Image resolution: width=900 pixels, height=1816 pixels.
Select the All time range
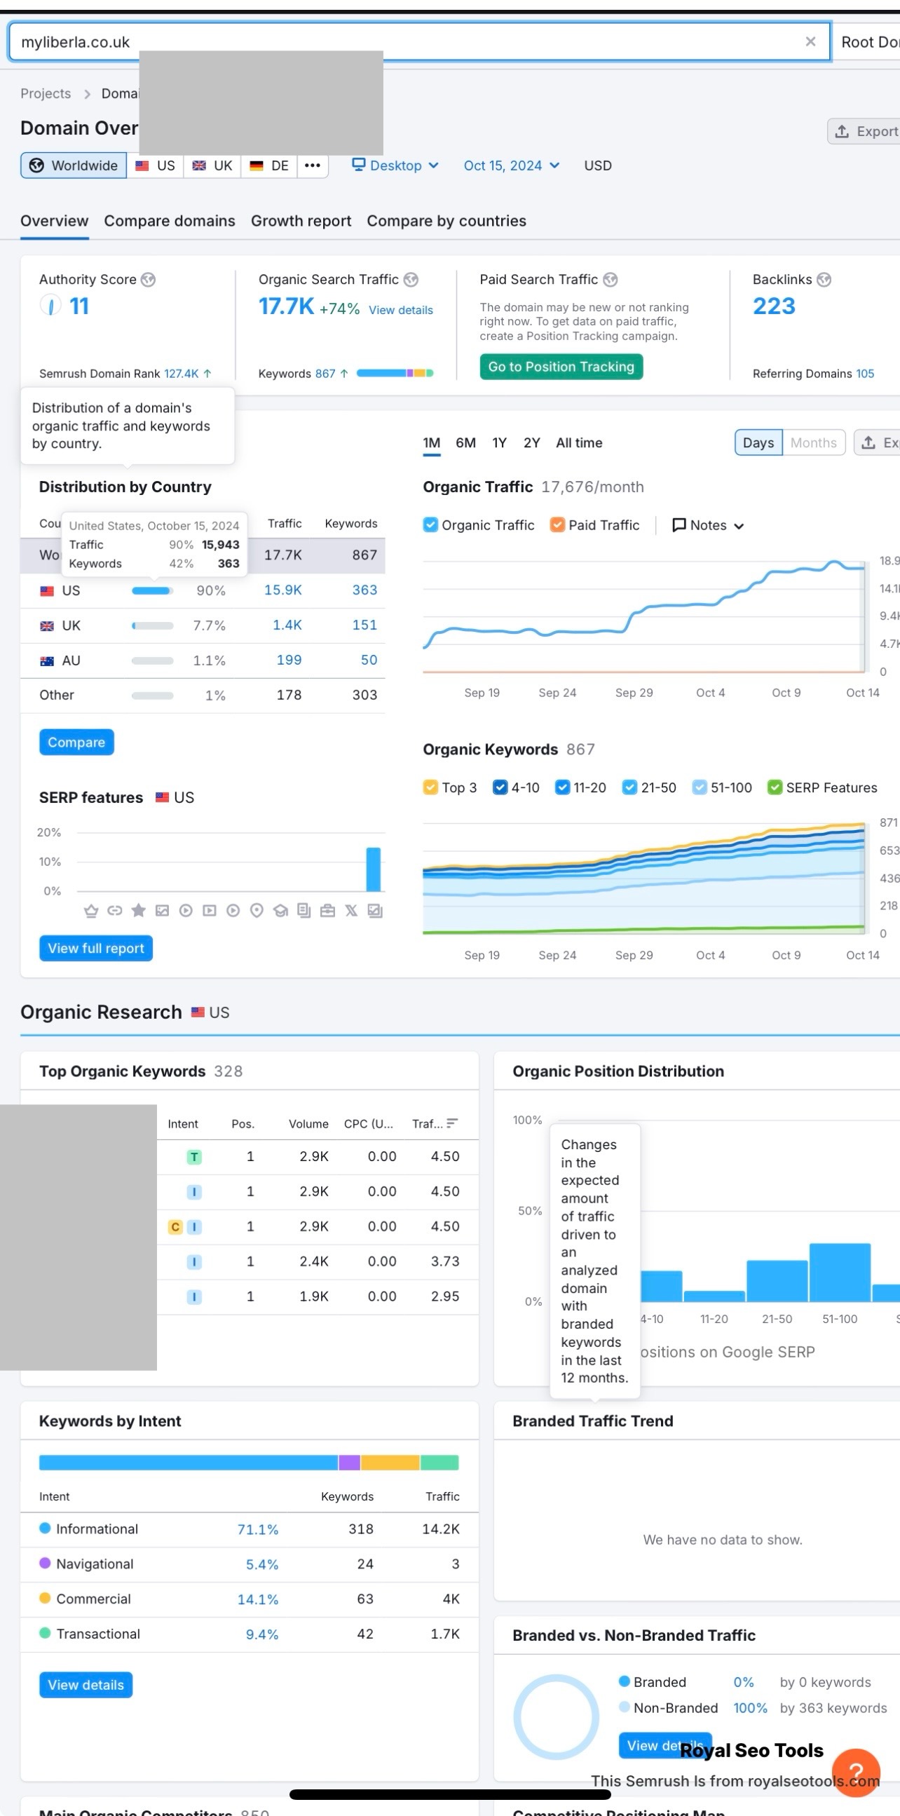tap(579, 442)
